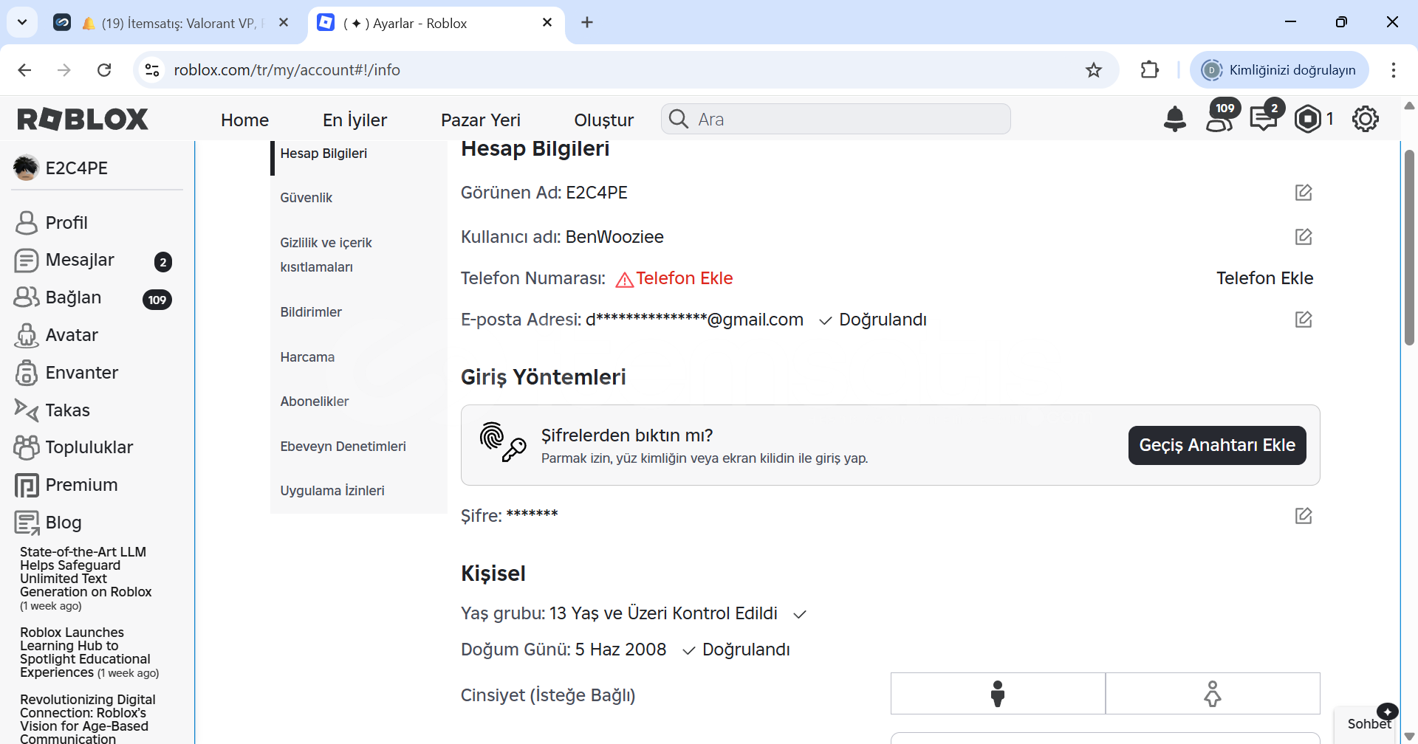This screenshot has height=744, width=1418.
Task: Open a new browser tab
Action: [587, 22]
